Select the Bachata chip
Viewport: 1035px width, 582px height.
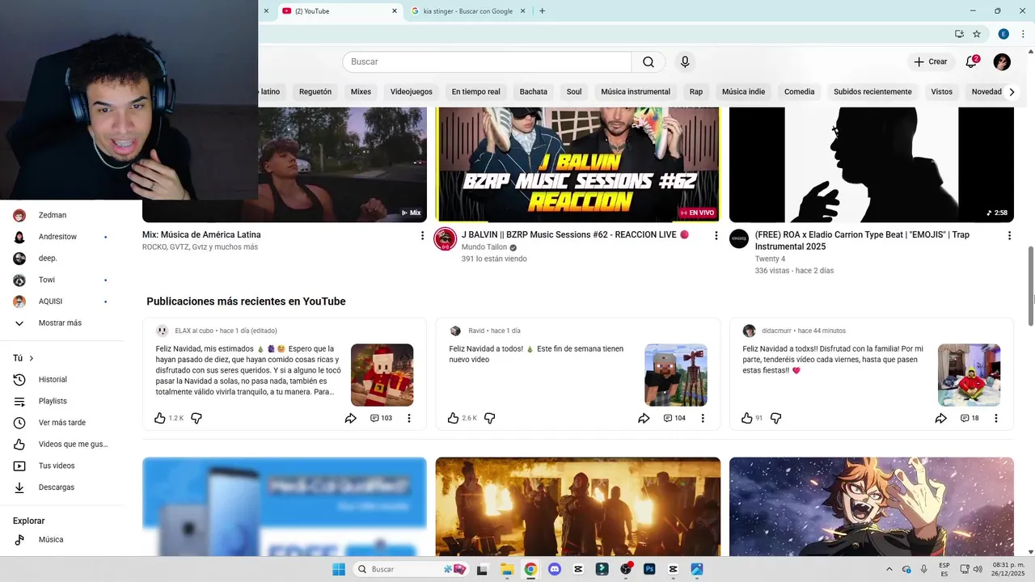pos(534,91)
